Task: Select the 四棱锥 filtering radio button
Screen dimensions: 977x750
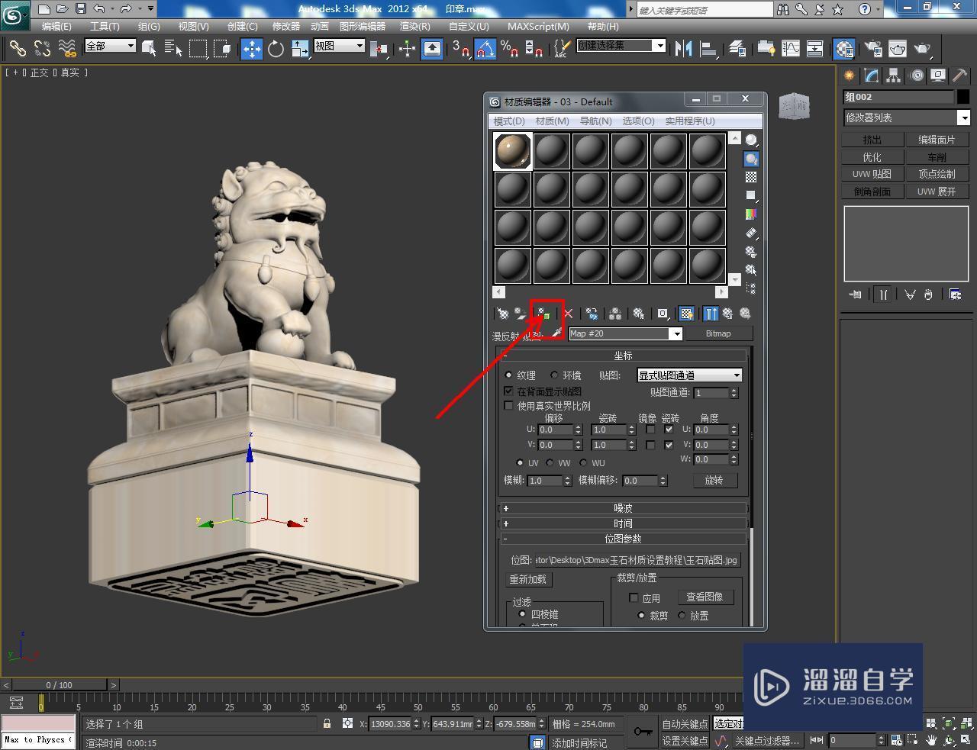Action: point(523,614)
